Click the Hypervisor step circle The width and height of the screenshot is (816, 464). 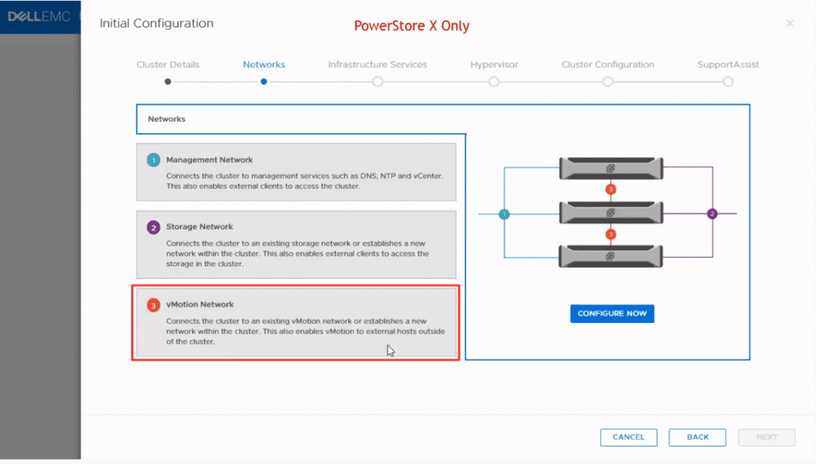[494, 82]
